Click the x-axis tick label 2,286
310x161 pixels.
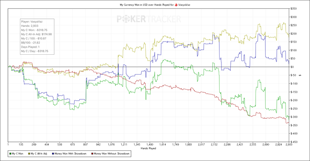[x=227, y=145]
